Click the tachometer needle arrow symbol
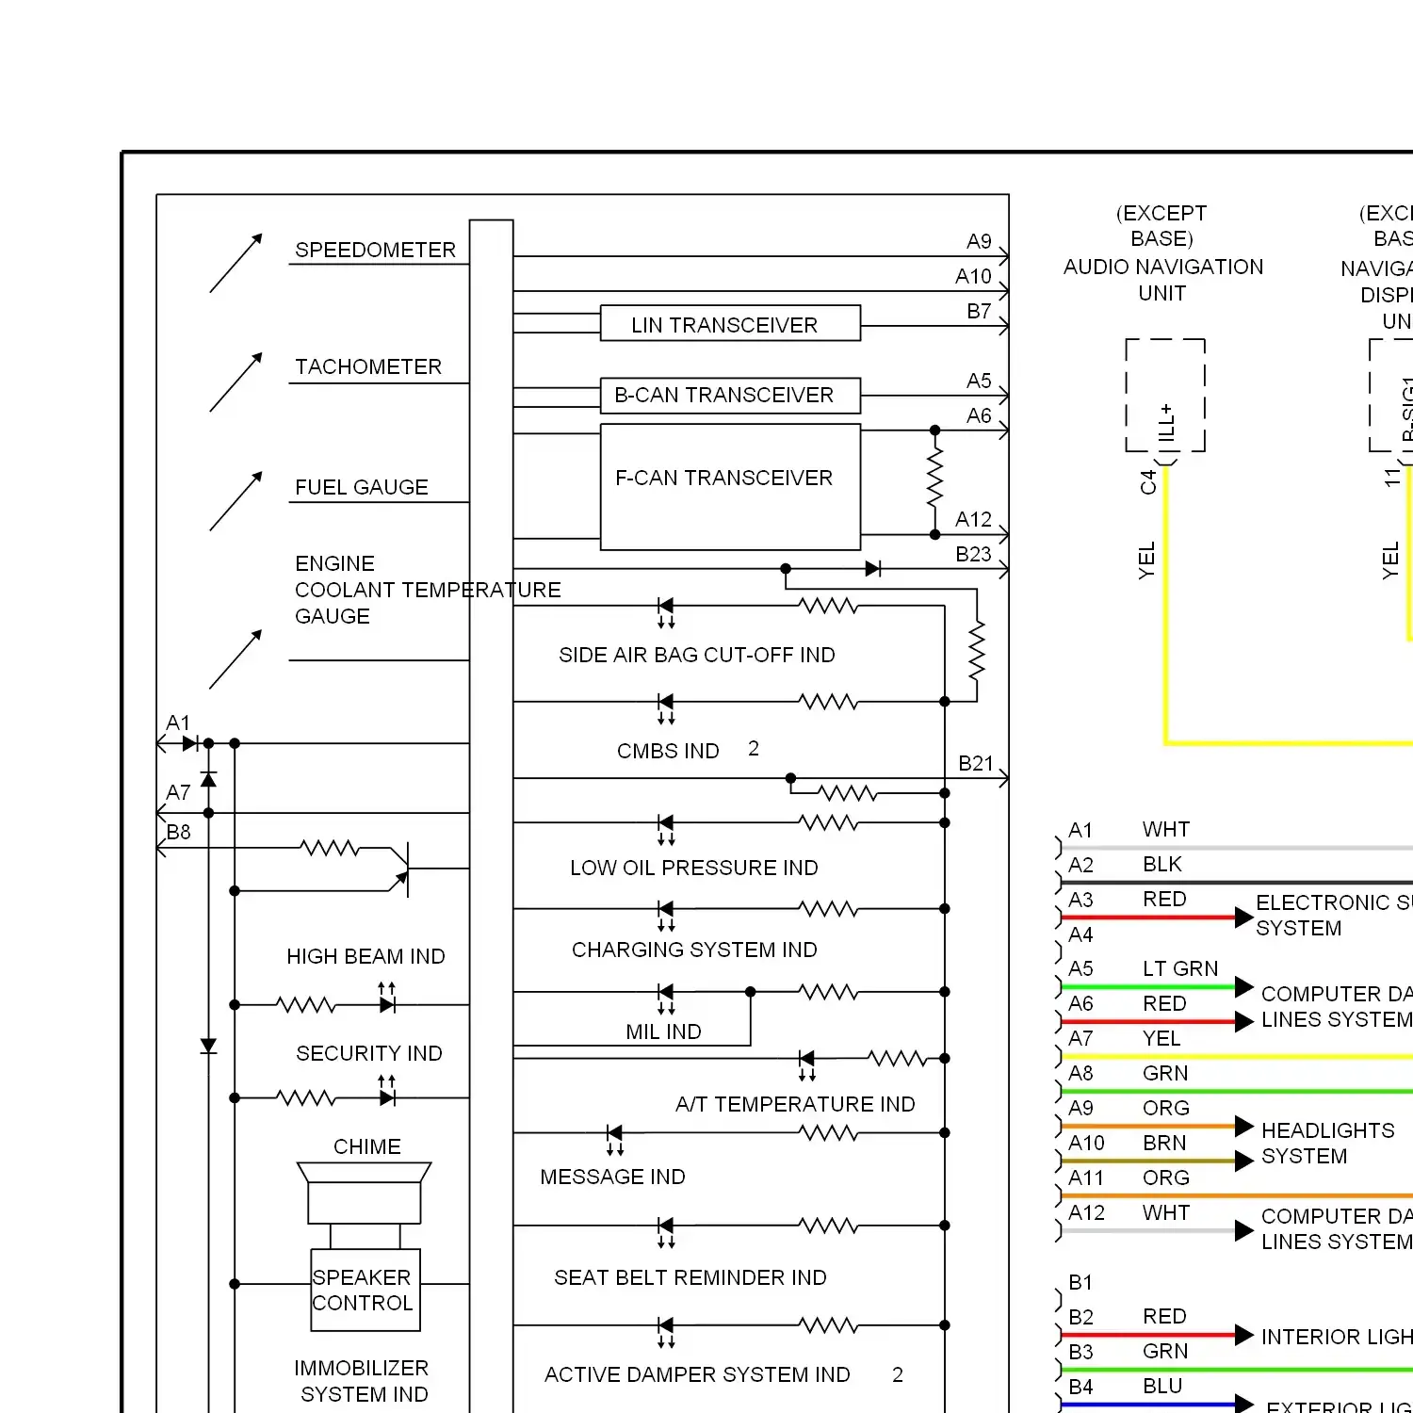Screen dimensions: 1413x1413 pyautogui.click(x=235, y=382)
